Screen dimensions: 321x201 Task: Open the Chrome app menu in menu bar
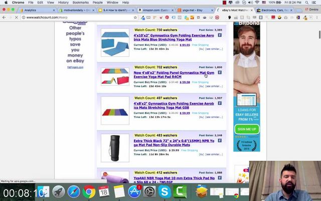tap(18, 3)
